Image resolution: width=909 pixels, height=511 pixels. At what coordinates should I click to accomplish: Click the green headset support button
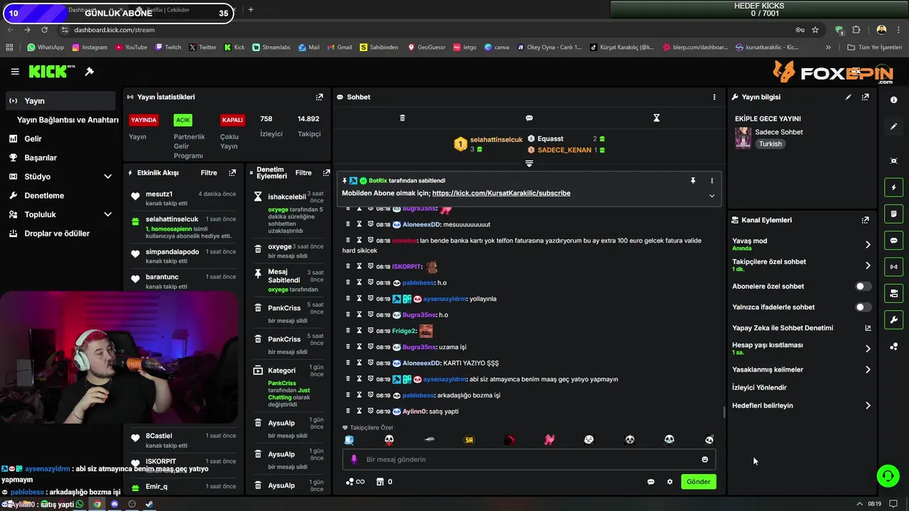click(888, 476)
